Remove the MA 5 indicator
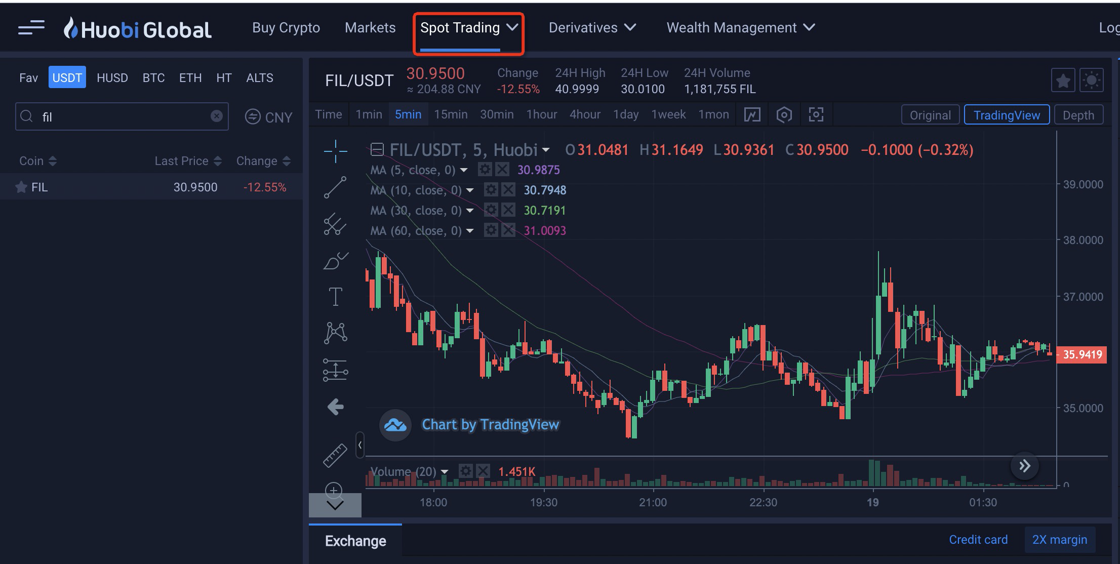The image size is (1120, 564). tap(502, 170)
